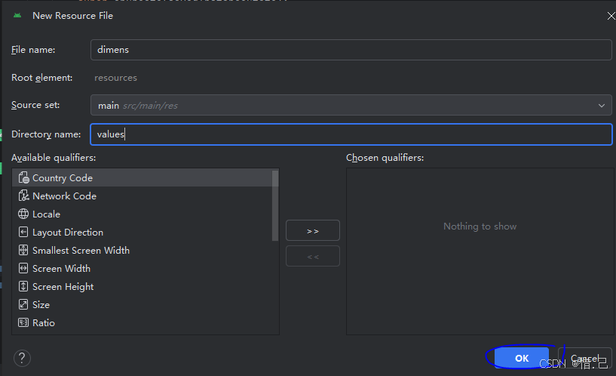Click the Screen Width icon
The image size is (616, 376).
(23, 268)
